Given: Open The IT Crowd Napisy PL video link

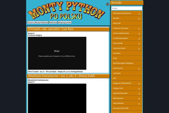Looking at the screenshot, I should [x=47, y=71].
